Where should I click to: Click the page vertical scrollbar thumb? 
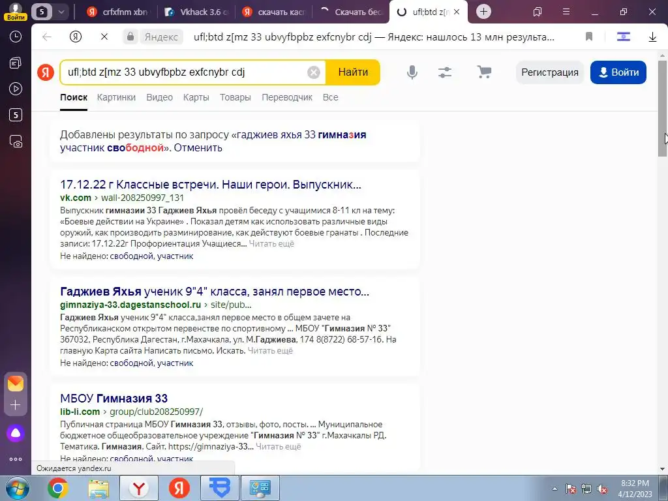[x=662, y=108]
